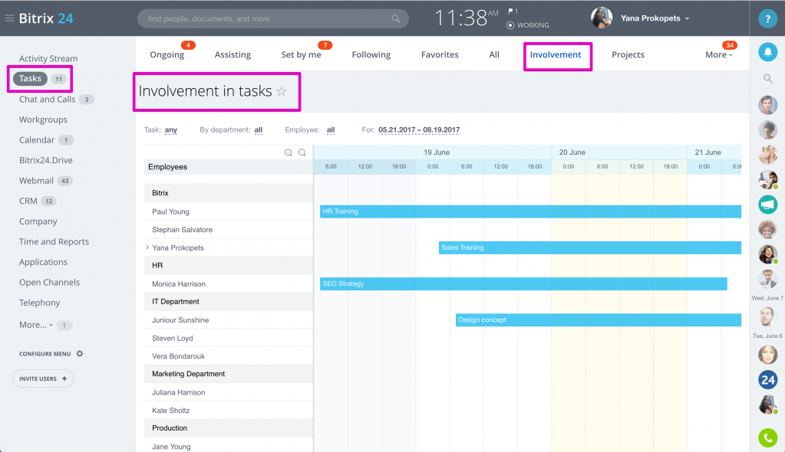Open Open Channels in the sidebar
This screenshot has width=785, height=452.
pos(49,282)
